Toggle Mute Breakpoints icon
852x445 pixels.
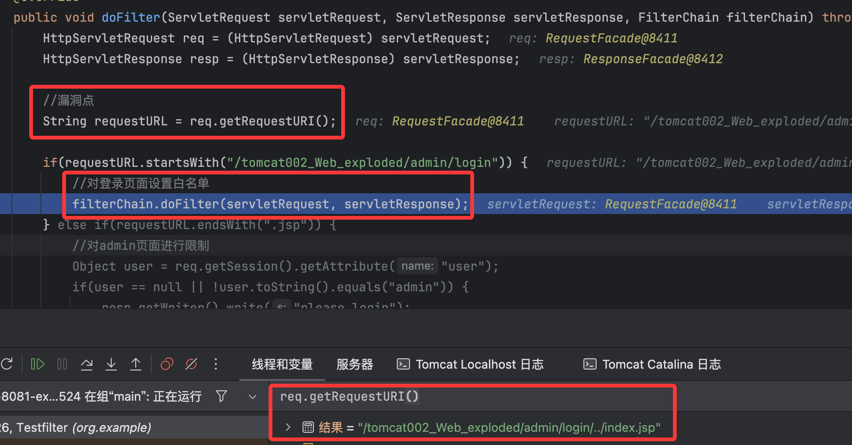[x=191, y=364]
